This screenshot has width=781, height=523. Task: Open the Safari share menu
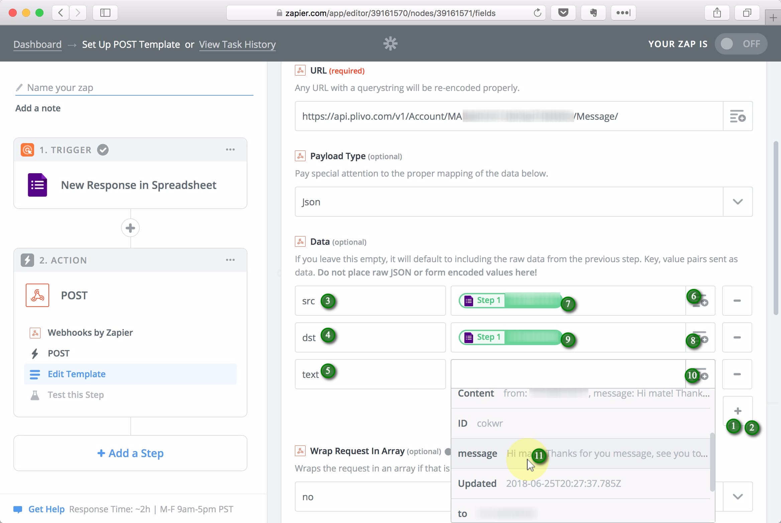pyautogui.click(x=717, y=13)
